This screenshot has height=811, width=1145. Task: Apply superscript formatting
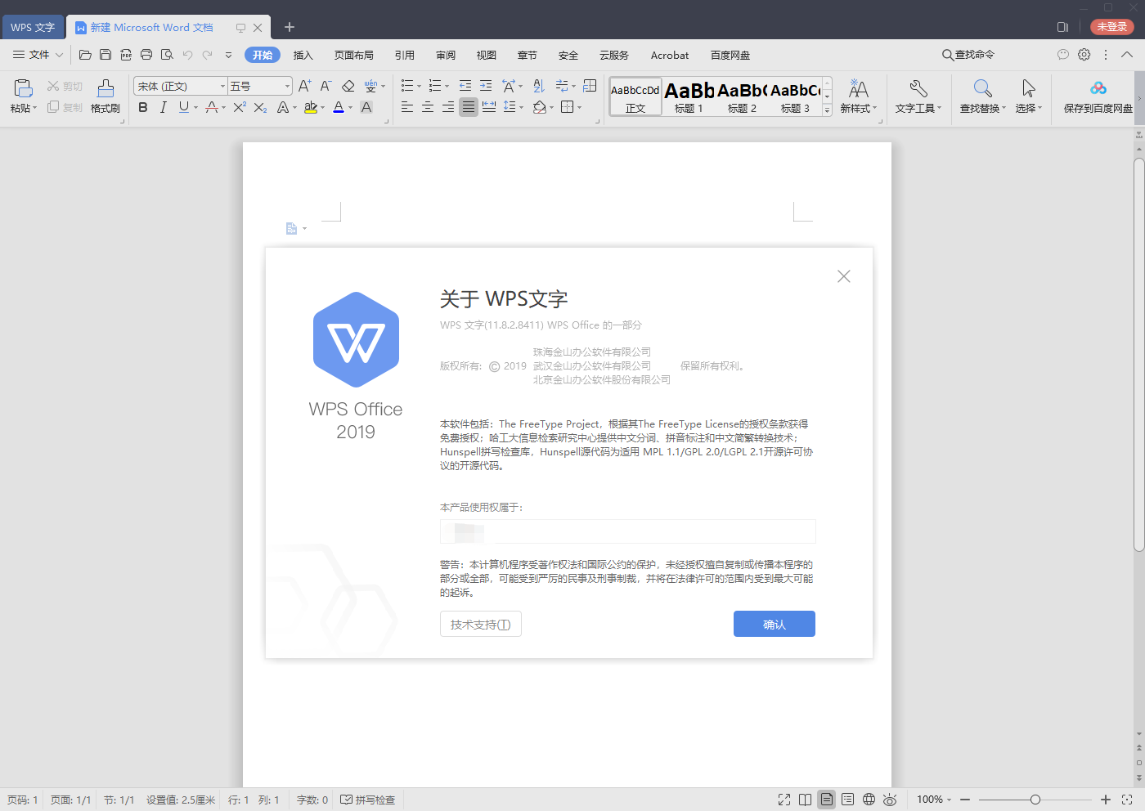238,107
